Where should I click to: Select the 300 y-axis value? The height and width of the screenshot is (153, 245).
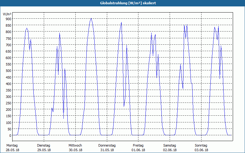click(9, 97)
